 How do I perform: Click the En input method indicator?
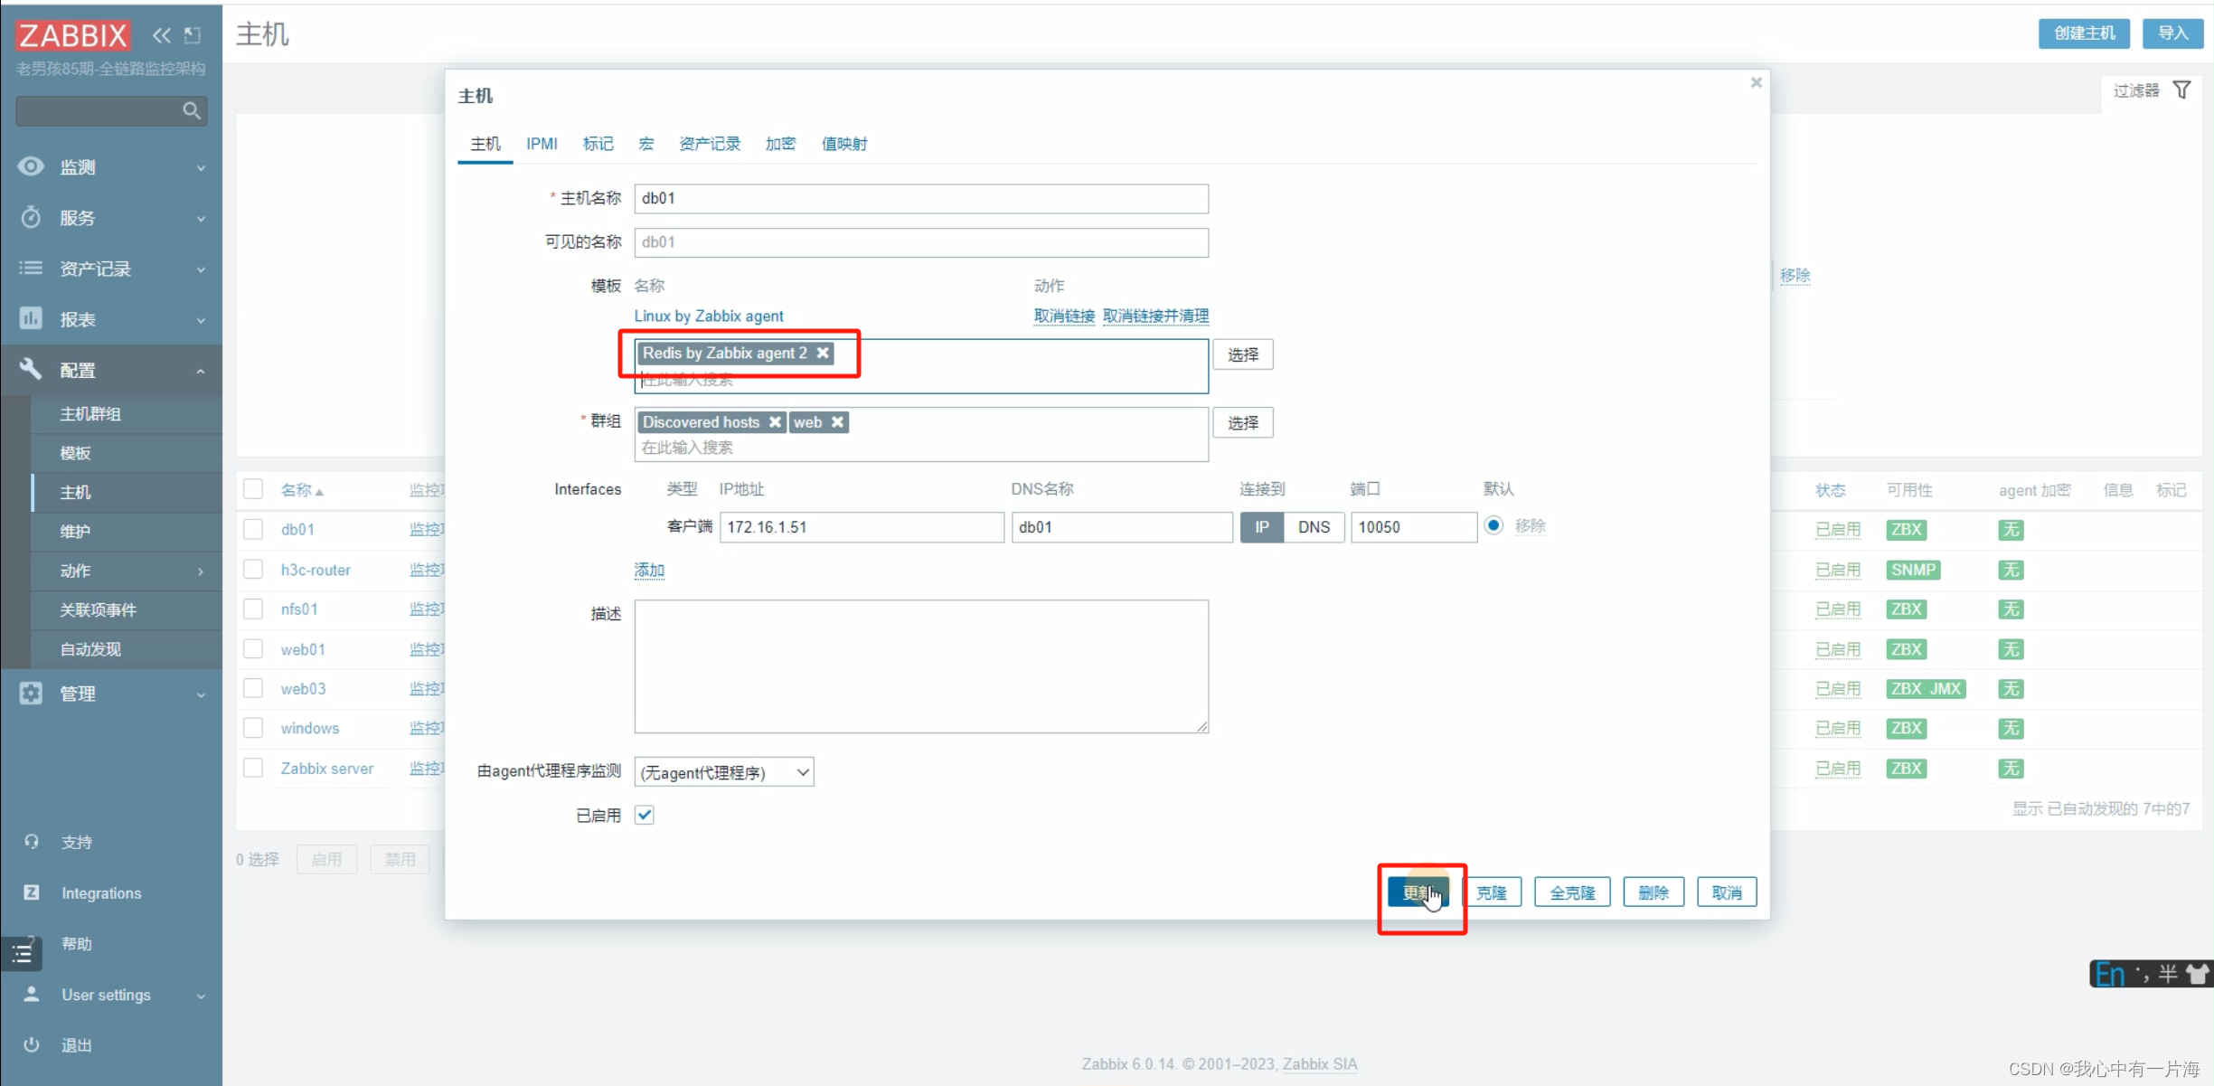click(2109, 974)
